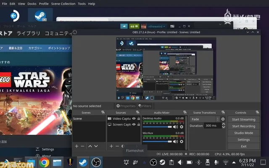Viewport: 269px width, 168px height.
Task: Undock the Scenes panel
Action: (103, 113)
